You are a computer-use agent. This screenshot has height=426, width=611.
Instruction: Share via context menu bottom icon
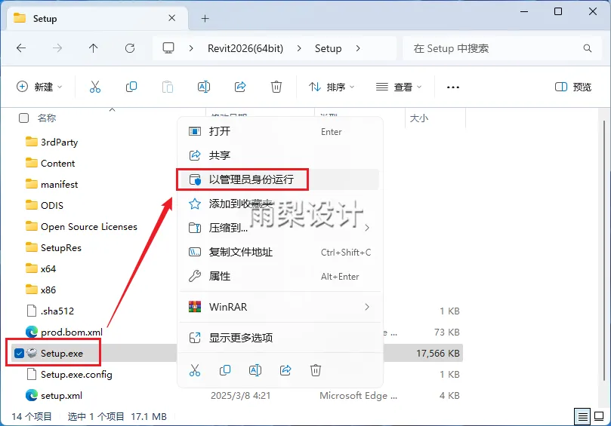(285, 370)
